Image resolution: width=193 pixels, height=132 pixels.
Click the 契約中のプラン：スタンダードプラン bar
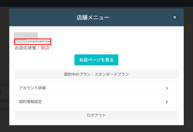(x=96, y=74)
